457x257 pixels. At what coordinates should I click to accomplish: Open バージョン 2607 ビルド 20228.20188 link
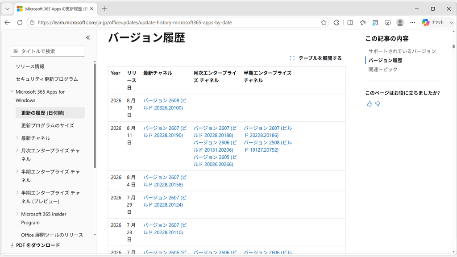[x=215, y=132]
